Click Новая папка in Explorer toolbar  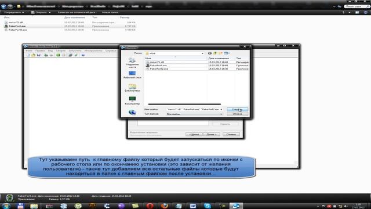click(x=110, y=12)
